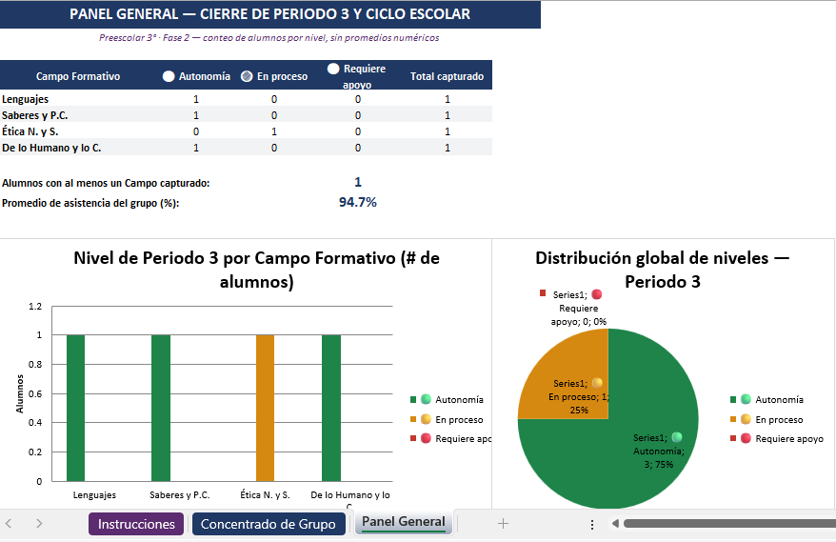Screen dimensions: 836x542
Task: Select the Campo Formativo header cell
Action: pos(78,76)
